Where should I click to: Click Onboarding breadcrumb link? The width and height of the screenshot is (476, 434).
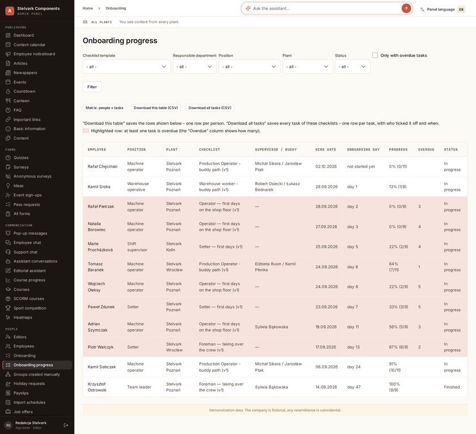(116, 8)
